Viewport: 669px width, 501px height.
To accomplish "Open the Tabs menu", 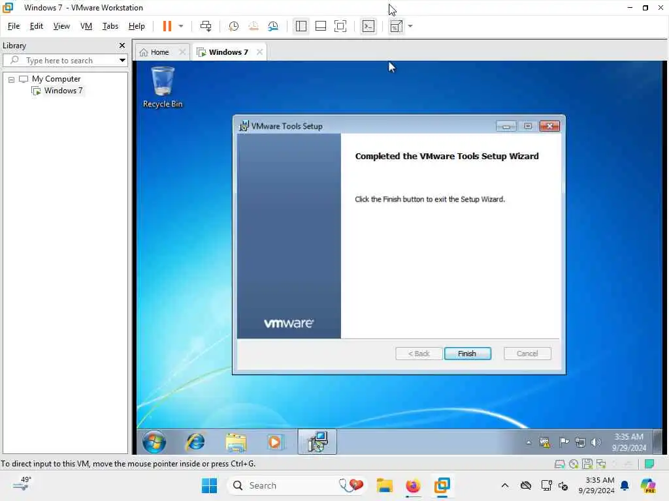I will tap(110, 26).
